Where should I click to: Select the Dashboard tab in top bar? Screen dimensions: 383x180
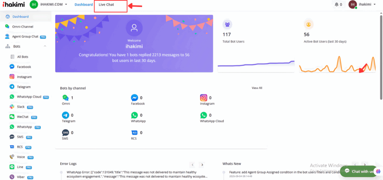(x=83, y=4)
